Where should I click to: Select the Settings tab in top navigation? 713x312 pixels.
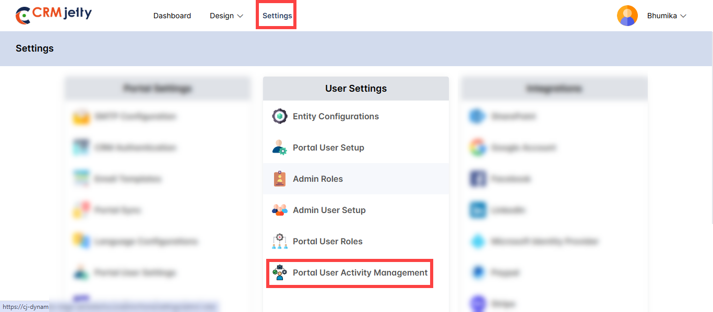pyautogui.click(x=277, y=16)
